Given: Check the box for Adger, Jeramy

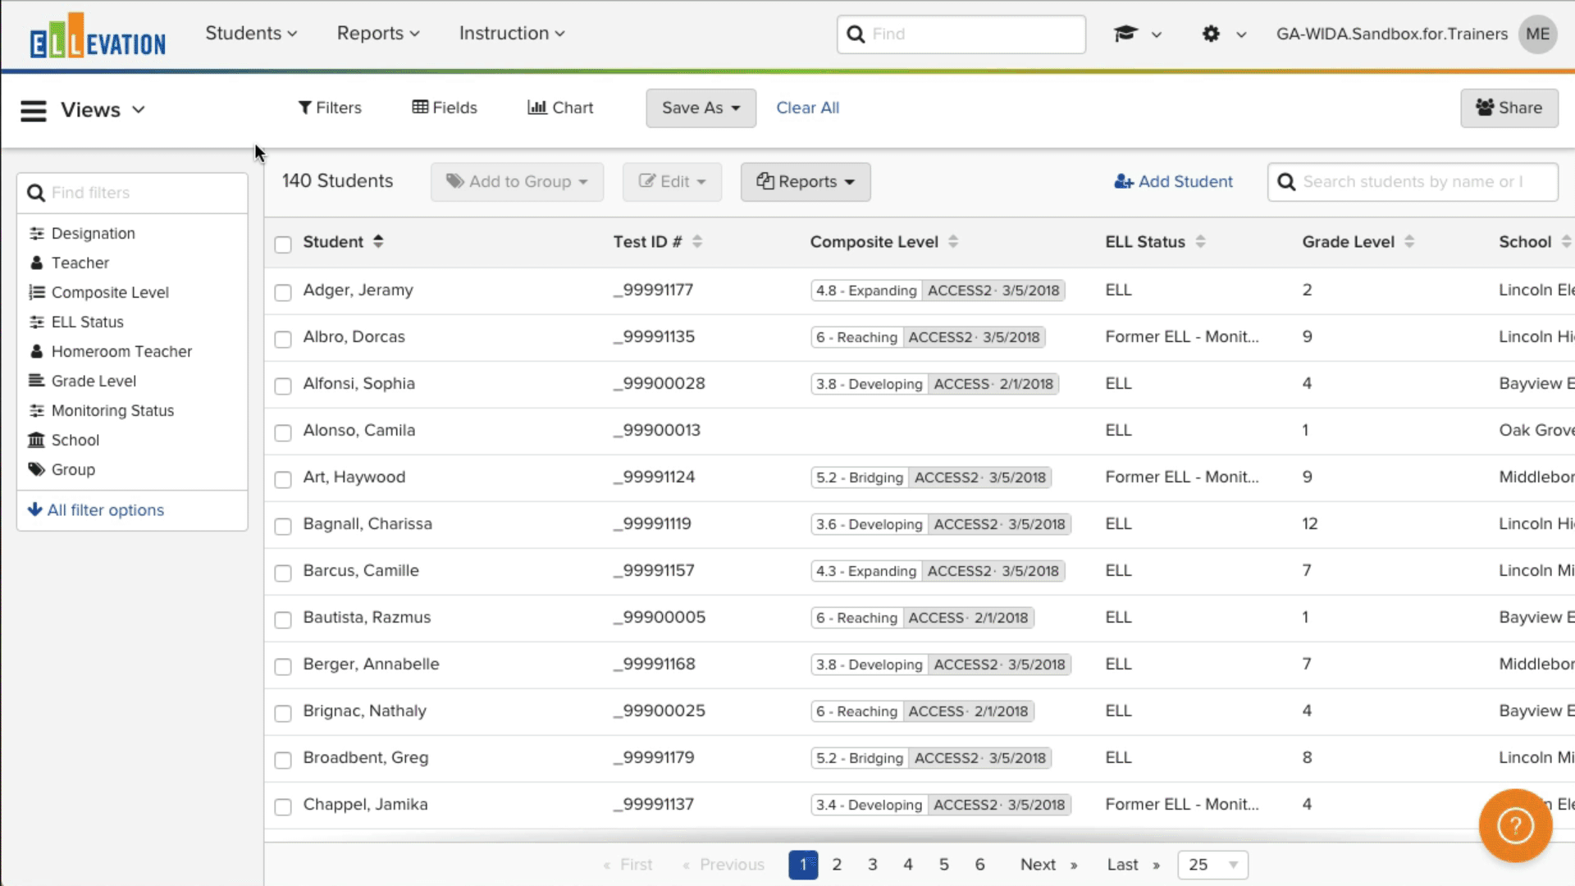Looking at the screenshot, I should 283,293.
